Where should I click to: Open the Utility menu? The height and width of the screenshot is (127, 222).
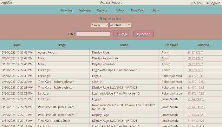(x=155, y=10)
